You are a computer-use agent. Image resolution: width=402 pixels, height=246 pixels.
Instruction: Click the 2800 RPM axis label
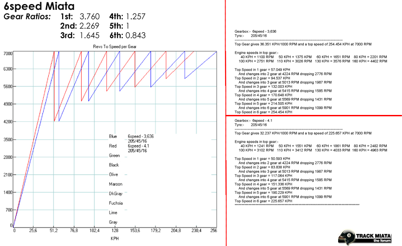pyautogui.click(x=8, y=157)
